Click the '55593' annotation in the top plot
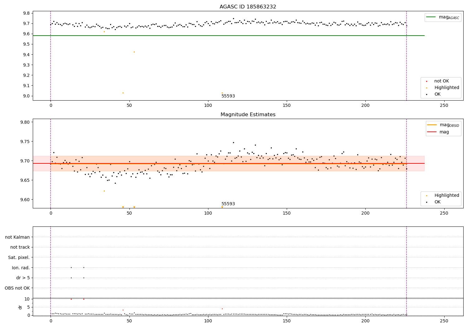 click(228, 96)
